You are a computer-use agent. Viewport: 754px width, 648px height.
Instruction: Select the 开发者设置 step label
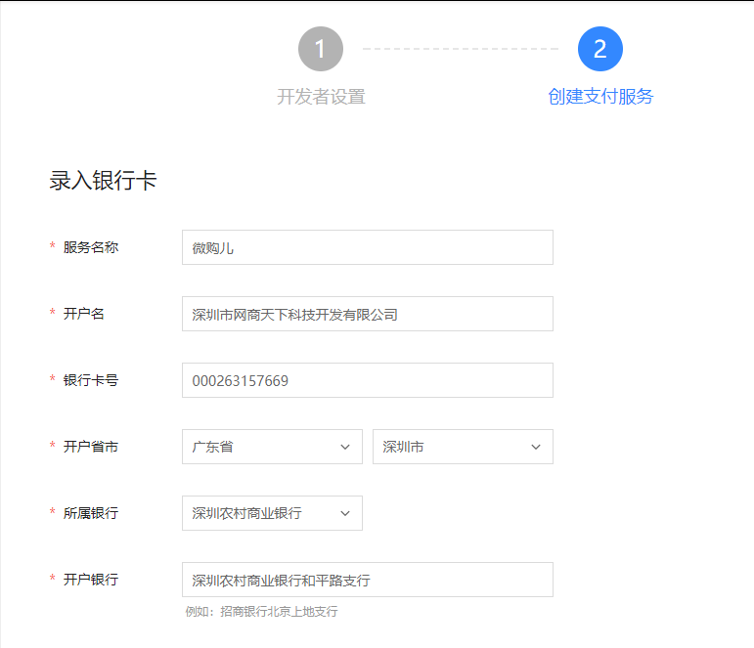tap(321, 97)
